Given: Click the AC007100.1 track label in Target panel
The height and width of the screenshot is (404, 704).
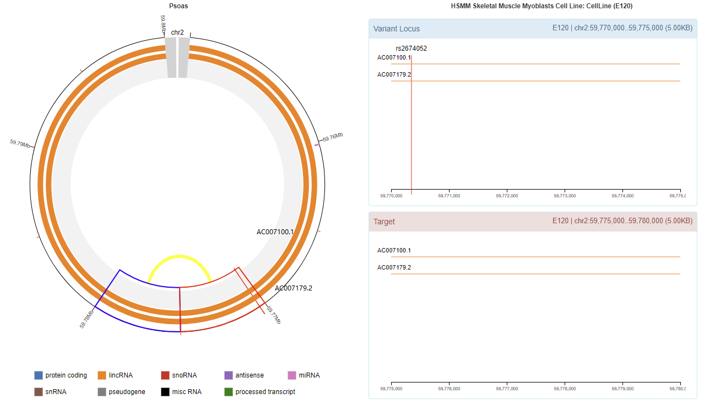Looking at the screenshot, I should pos(394,250).
